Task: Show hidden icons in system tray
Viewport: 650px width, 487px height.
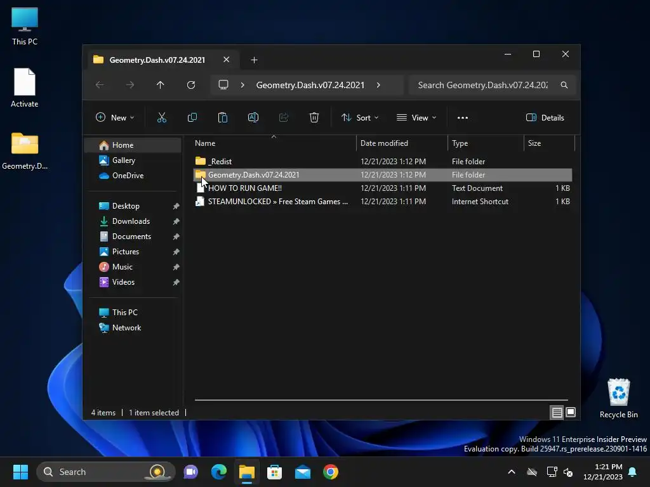Action: click(512, 472)
